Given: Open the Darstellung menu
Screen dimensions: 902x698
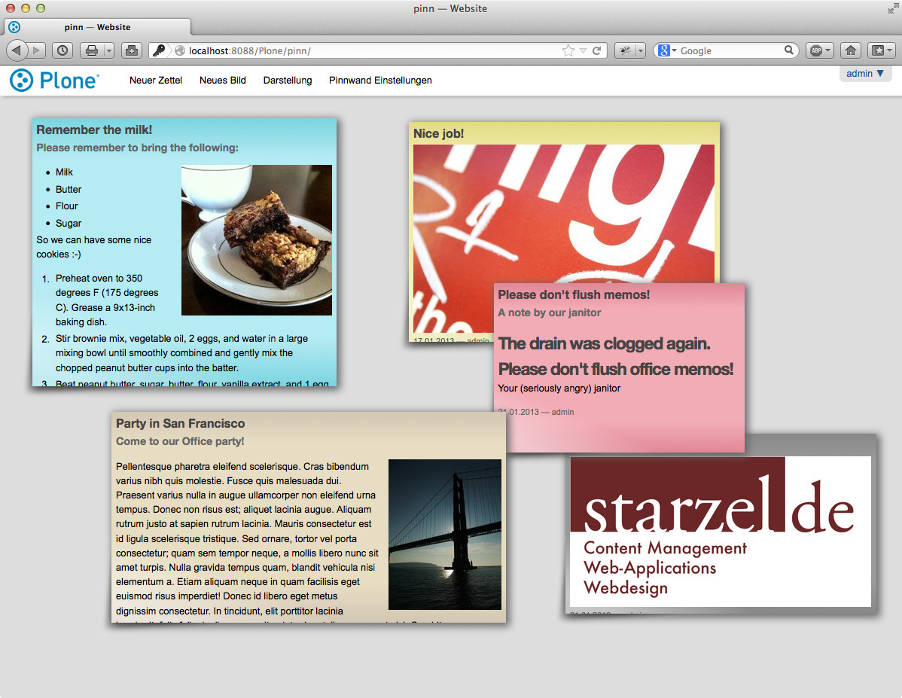Looking at the screenshot, I should [288, 80].
